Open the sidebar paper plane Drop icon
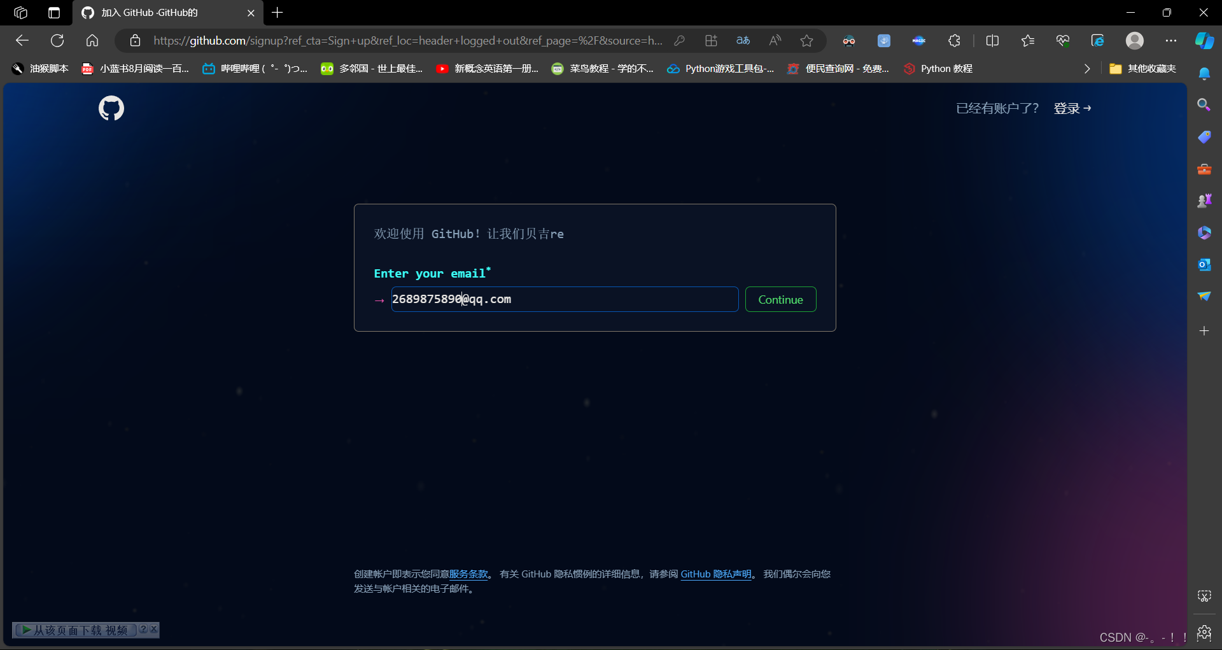 point(1204,296)
